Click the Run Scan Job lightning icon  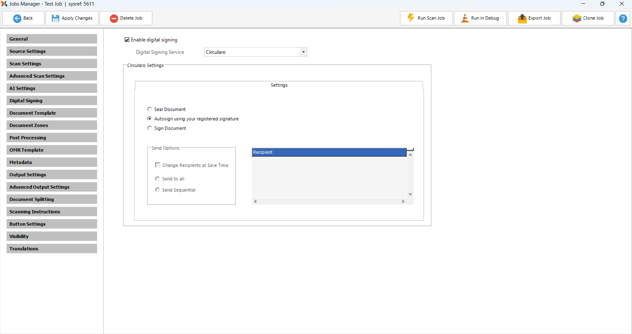(411, 18)
